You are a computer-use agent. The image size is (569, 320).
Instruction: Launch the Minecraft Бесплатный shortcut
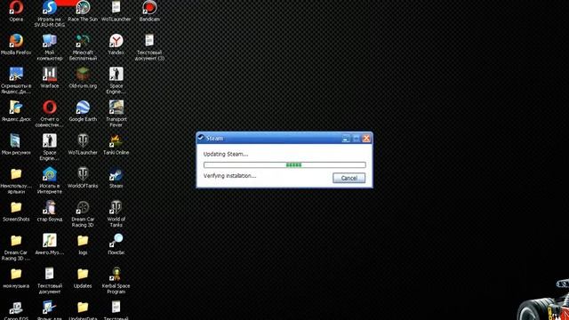83,41
